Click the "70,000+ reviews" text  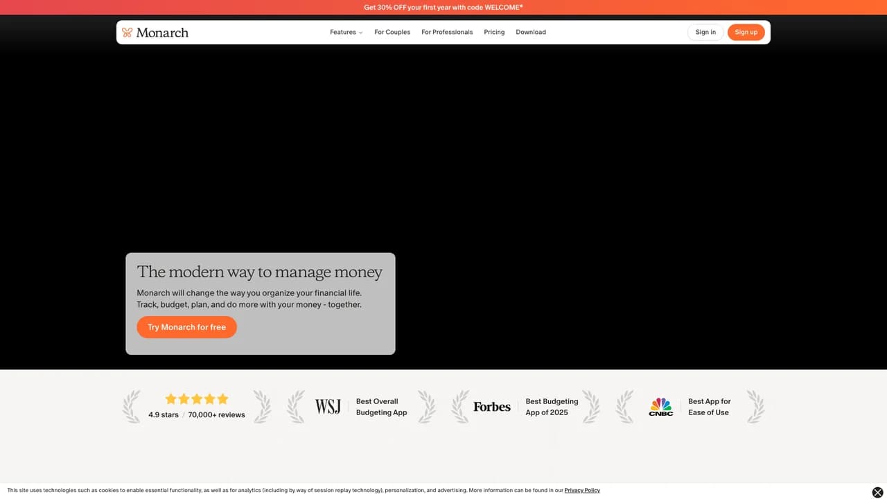point(216,414)
